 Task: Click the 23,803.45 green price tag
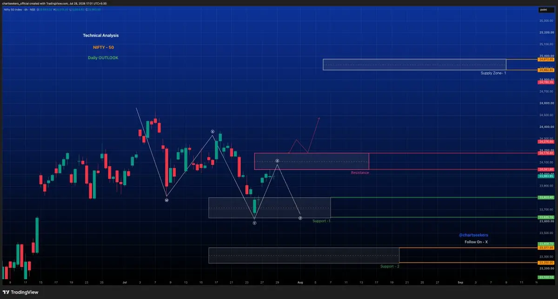[546, 197]
